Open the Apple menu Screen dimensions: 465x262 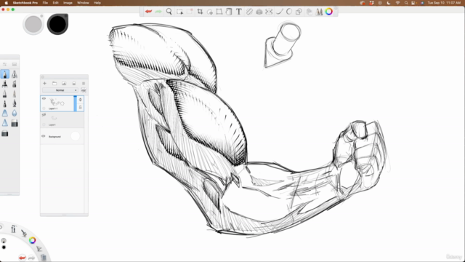pyautogui.click(x=6, y=3)
